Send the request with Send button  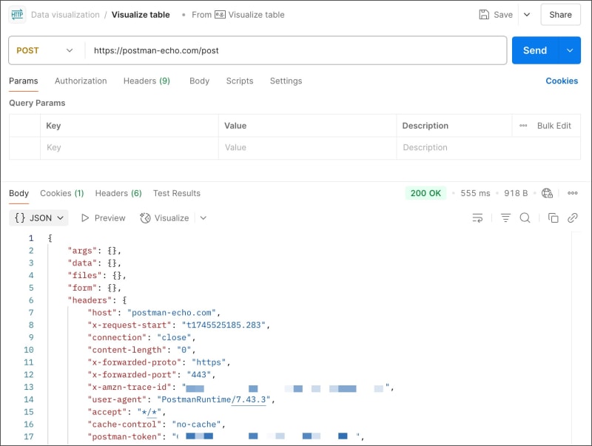(x=534, y=50)
